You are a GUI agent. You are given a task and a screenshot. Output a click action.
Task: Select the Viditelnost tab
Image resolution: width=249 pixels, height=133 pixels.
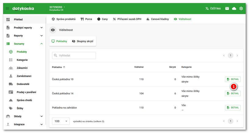182,19
